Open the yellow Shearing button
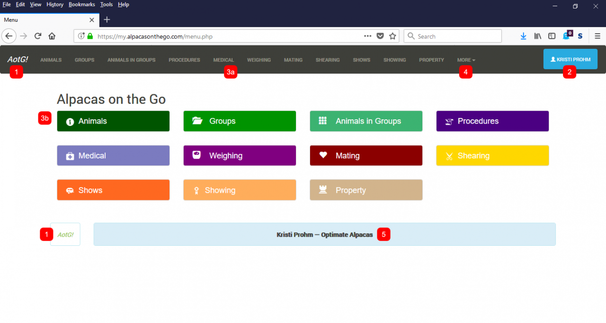The width and height of the screenshot is (606, 323). click(x=492, y=156)
